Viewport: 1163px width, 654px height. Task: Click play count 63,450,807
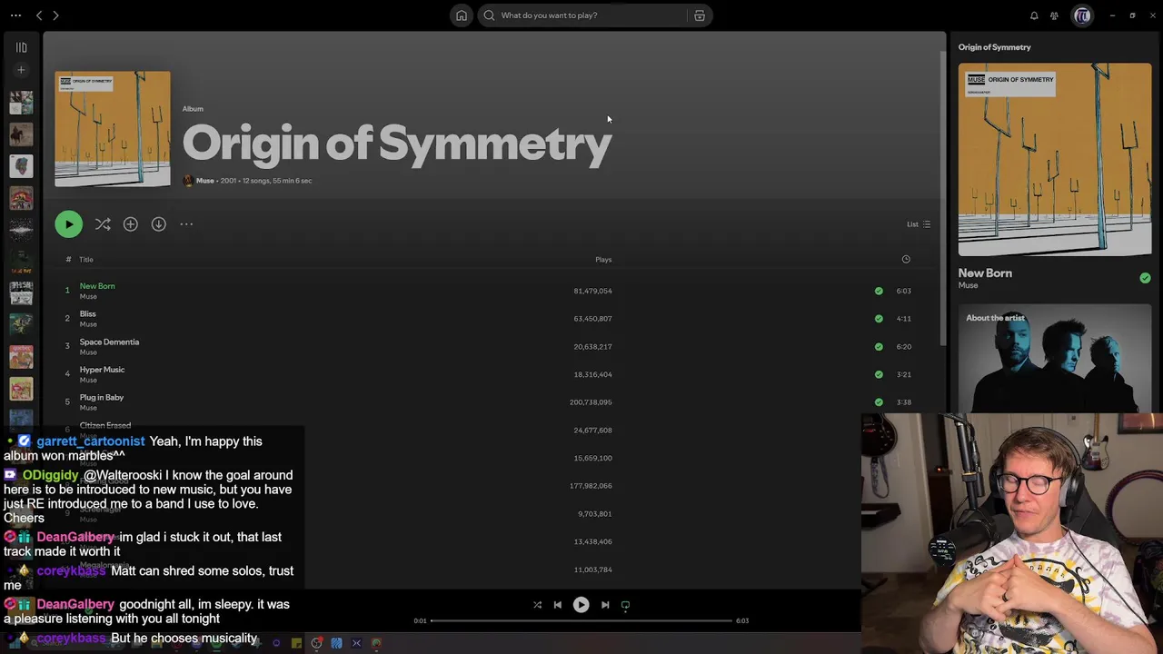[592, 319]
